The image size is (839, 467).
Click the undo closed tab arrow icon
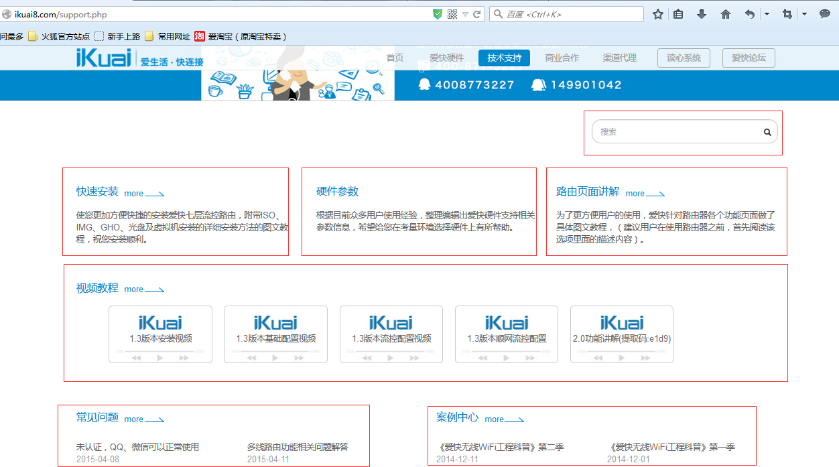tap(750, 14)
